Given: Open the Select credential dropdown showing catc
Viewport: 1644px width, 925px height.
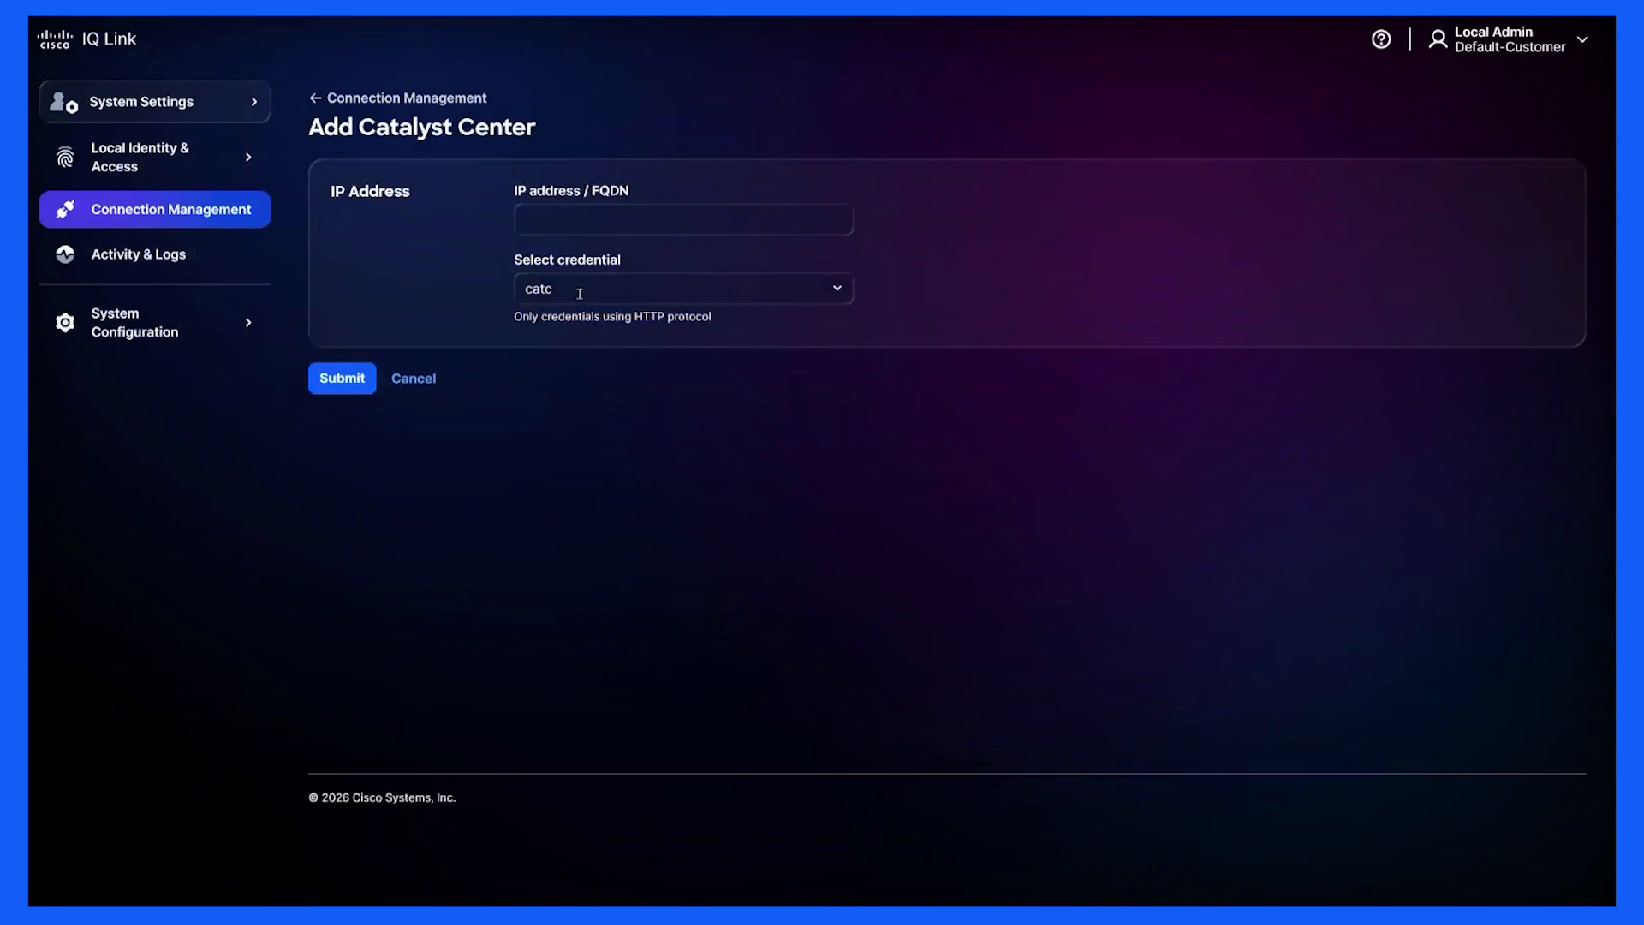Looking at the screenshot, I should pos(683,289).
